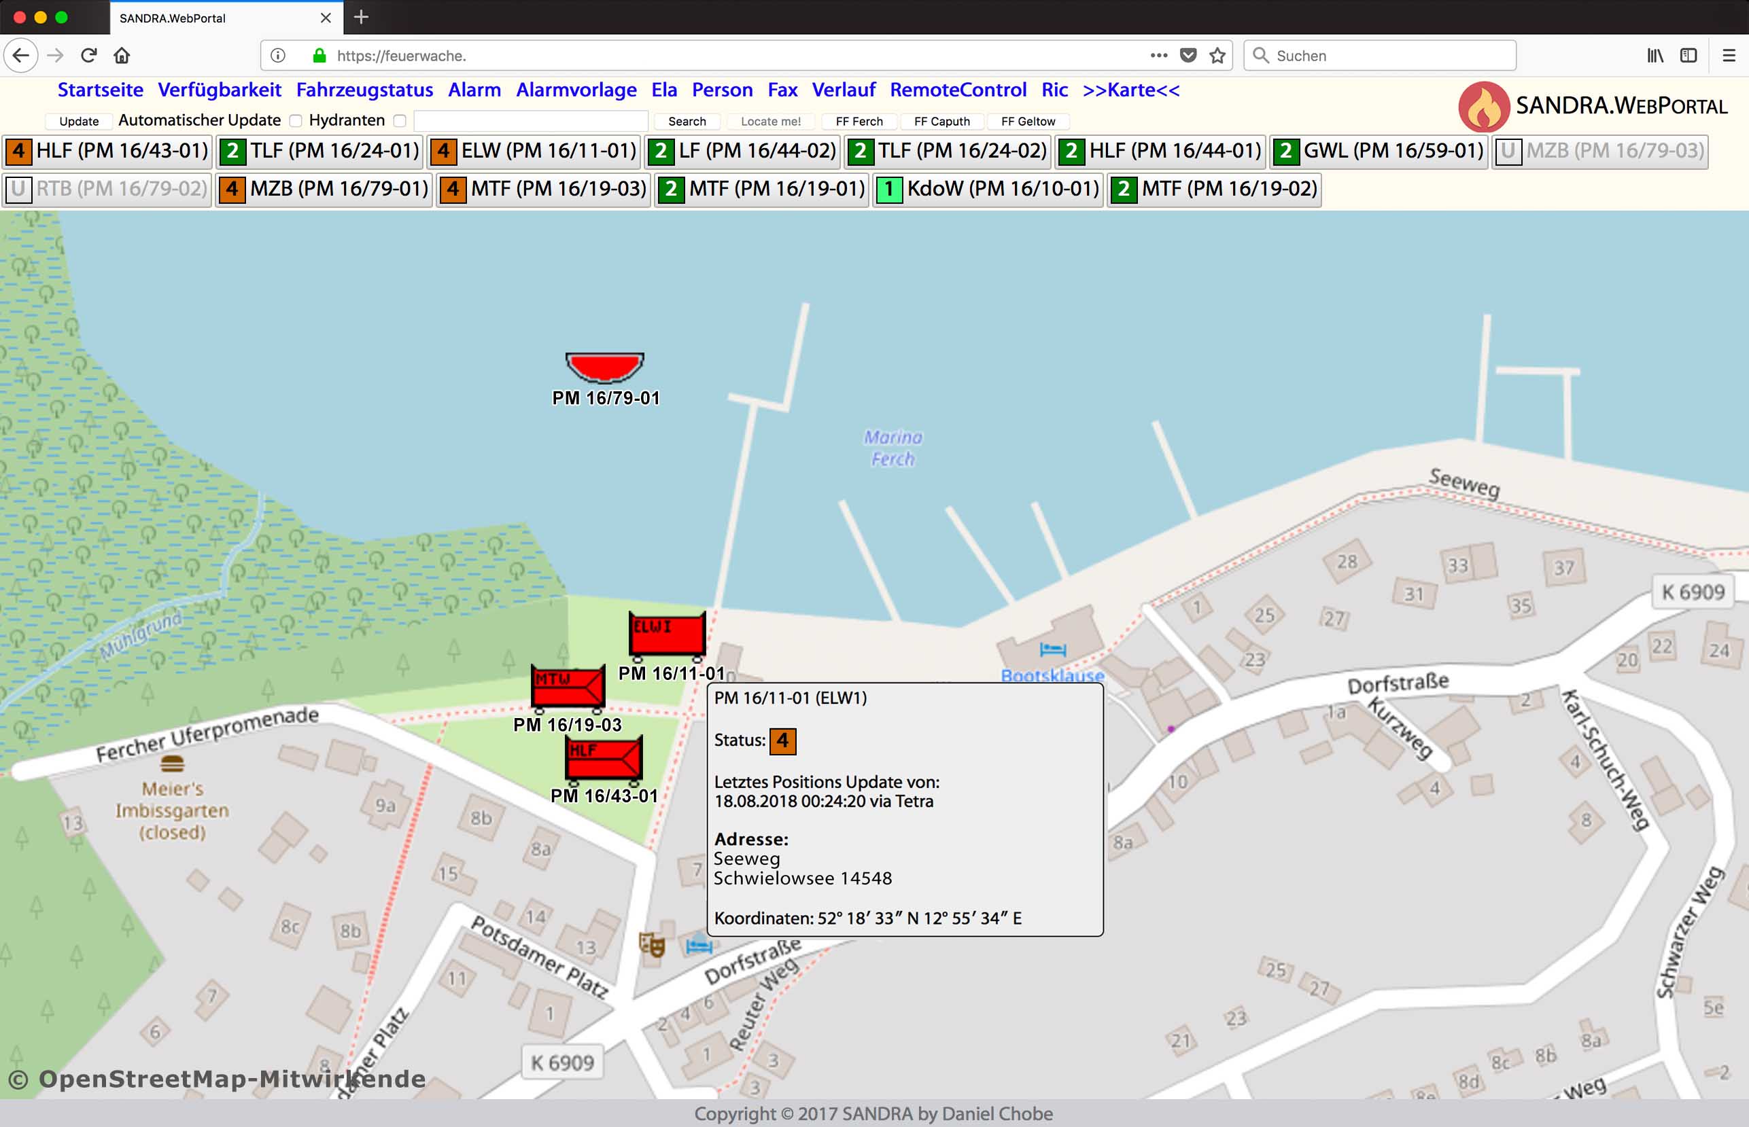Toggle the Hydranten checkbox
Image resolution: width=1749 pixels, height=1127 pixels.
coord(400,121)
